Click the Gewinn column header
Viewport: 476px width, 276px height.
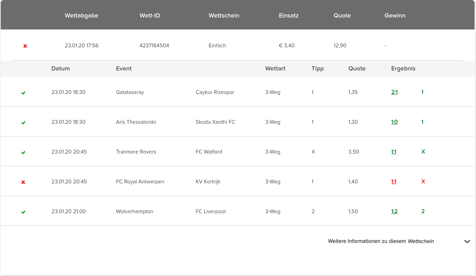395,15
